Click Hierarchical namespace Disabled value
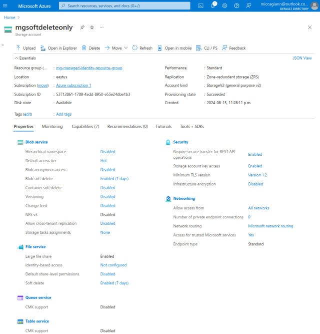320x334 pixels. 108,152
